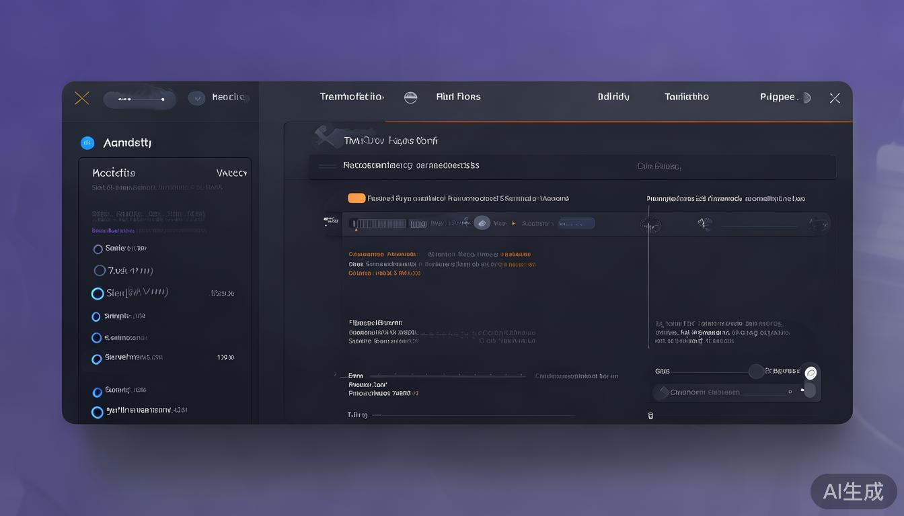Click the Racrosentniescy search field
This screenshot has width=904, height=516.
point(471,165)
